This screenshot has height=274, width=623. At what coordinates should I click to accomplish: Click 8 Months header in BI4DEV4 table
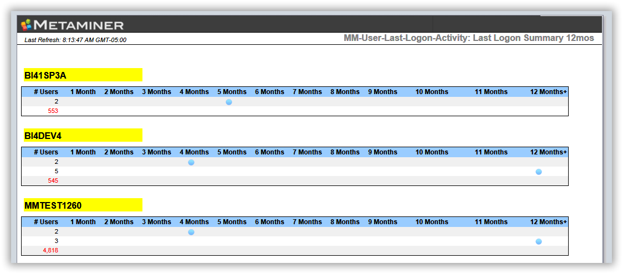point(345,152)
